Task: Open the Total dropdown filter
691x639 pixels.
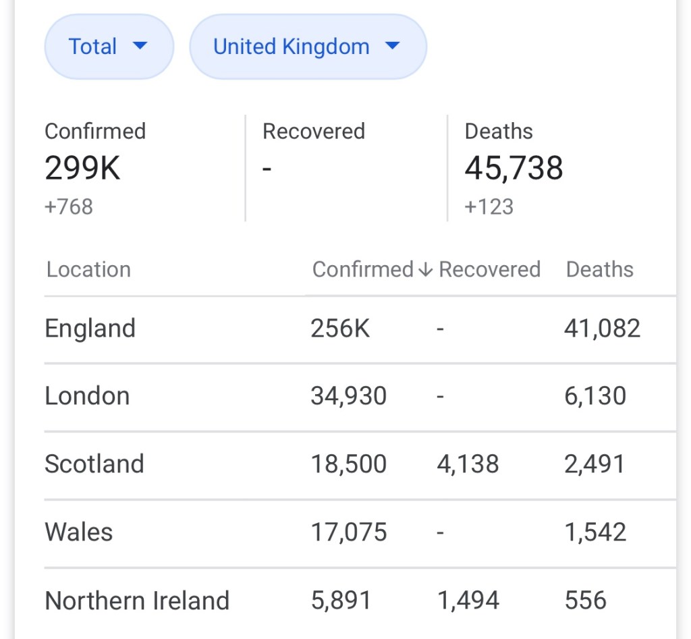Action: click(x=108, y=47)
